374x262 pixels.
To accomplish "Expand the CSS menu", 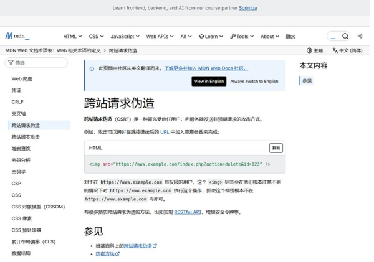I will [96, 37].
